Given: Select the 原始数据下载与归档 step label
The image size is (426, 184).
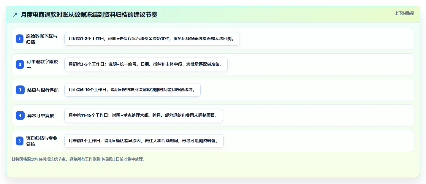Looking at the screenshot, I should (x=42, y=39).
